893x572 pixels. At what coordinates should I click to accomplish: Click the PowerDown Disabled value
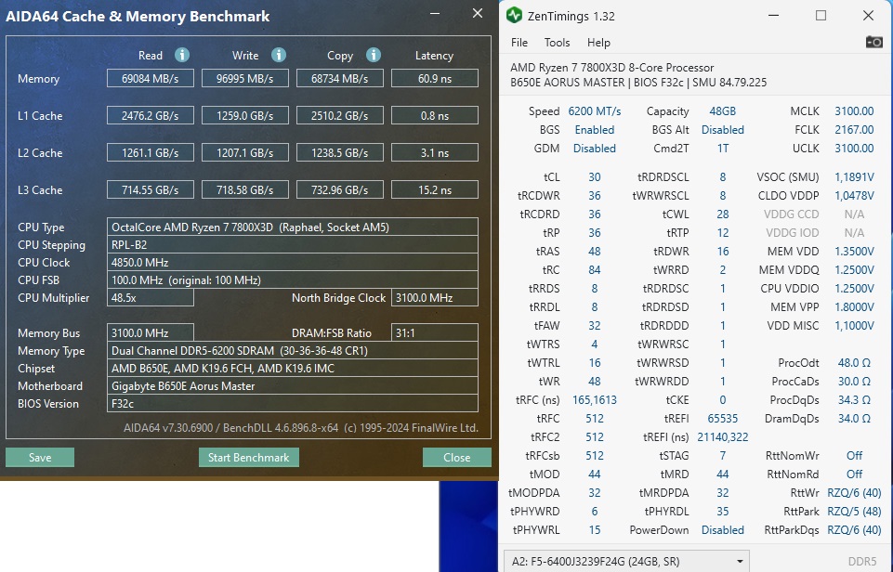[722, 530]
